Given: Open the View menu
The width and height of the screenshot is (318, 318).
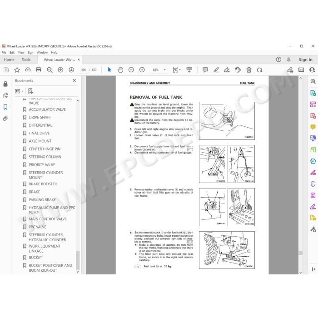Looking at the screenshot, I should 21,53.
